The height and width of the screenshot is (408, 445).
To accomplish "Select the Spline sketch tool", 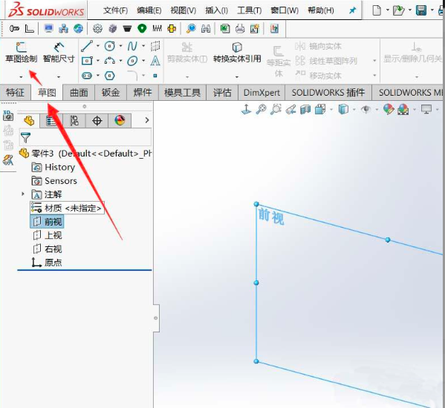I will click(x=132, y=46).
